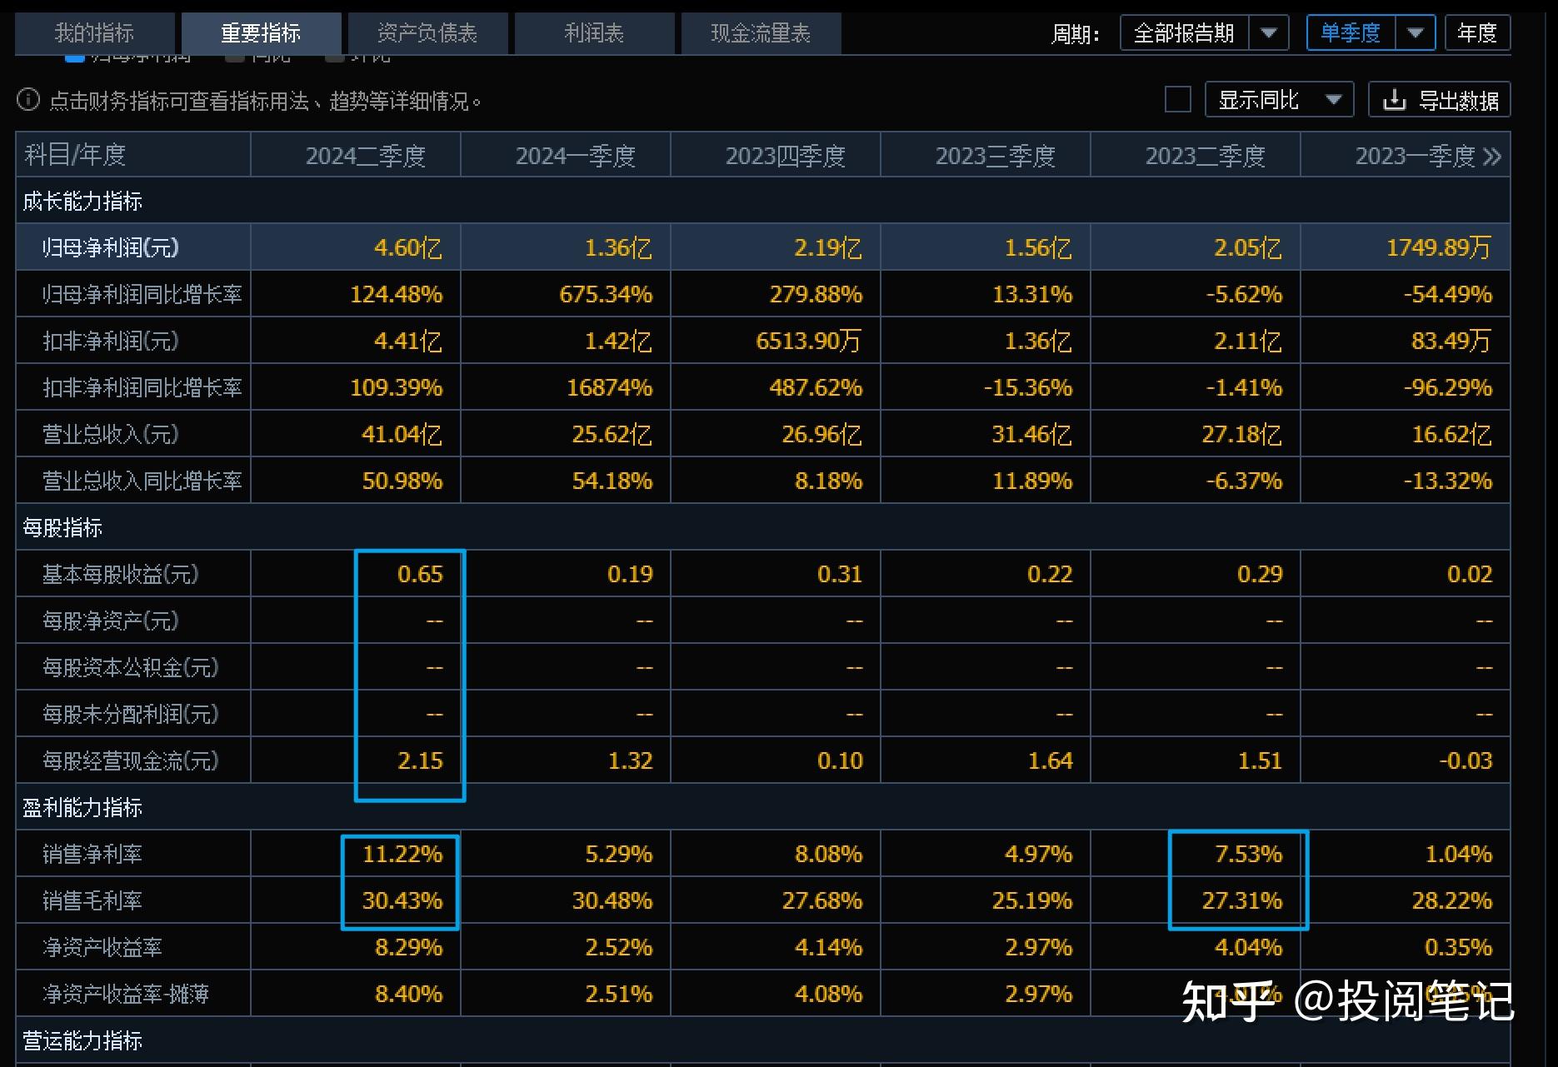Image resolution: width=1558 pixels, height=1067 pixels.
Task: Switch to the 我的指标 tab
Action: click(x=94, y=33)
